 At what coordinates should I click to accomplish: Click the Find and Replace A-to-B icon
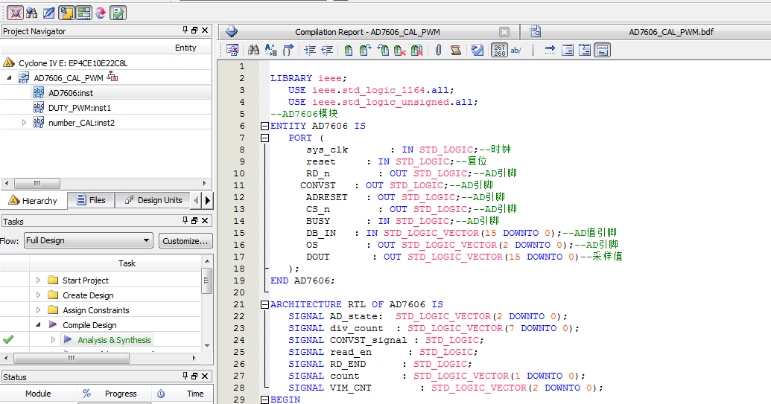coord(271,50)
